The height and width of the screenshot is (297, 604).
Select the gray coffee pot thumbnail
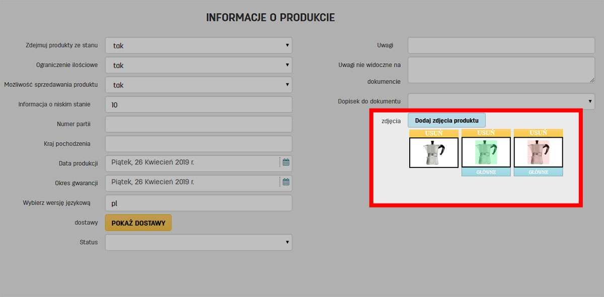(x=434, y=153)
